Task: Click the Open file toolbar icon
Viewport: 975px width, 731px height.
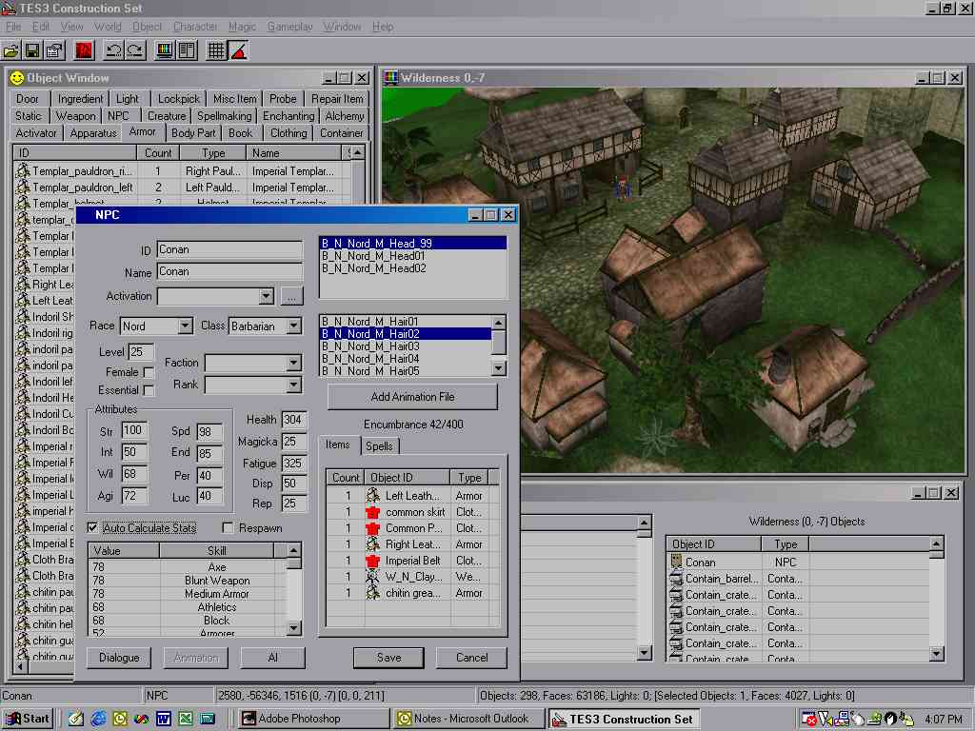Action: pos(11,51)
